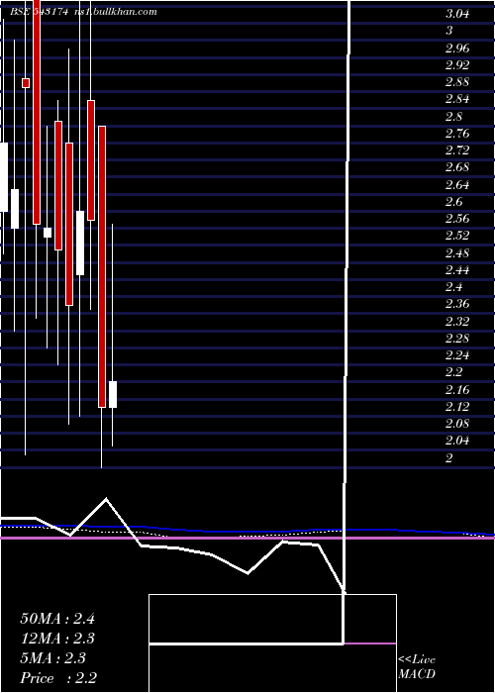Click the 2.48 price axis label
The width and height of the screenshot is (495, 693).
click(x=457, y=253)
